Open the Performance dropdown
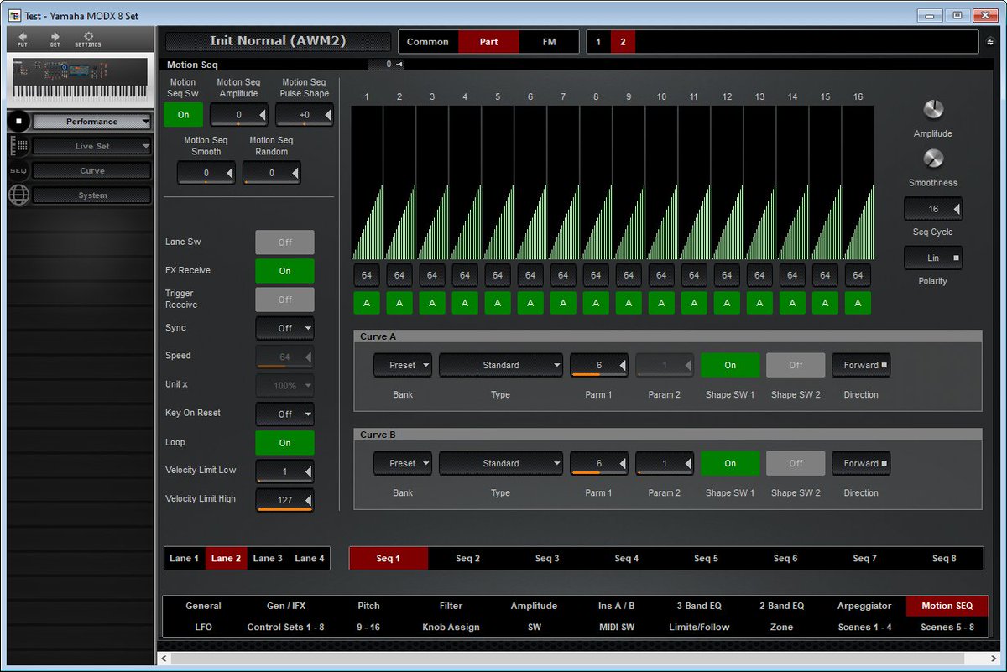The height and width of the screenshot is (672, 1007). [x=92, y=122]
